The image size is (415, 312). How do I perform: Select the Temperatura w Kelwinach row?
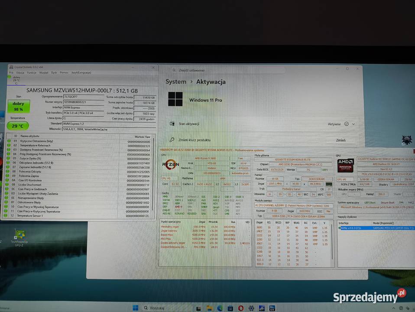[79, 146]
